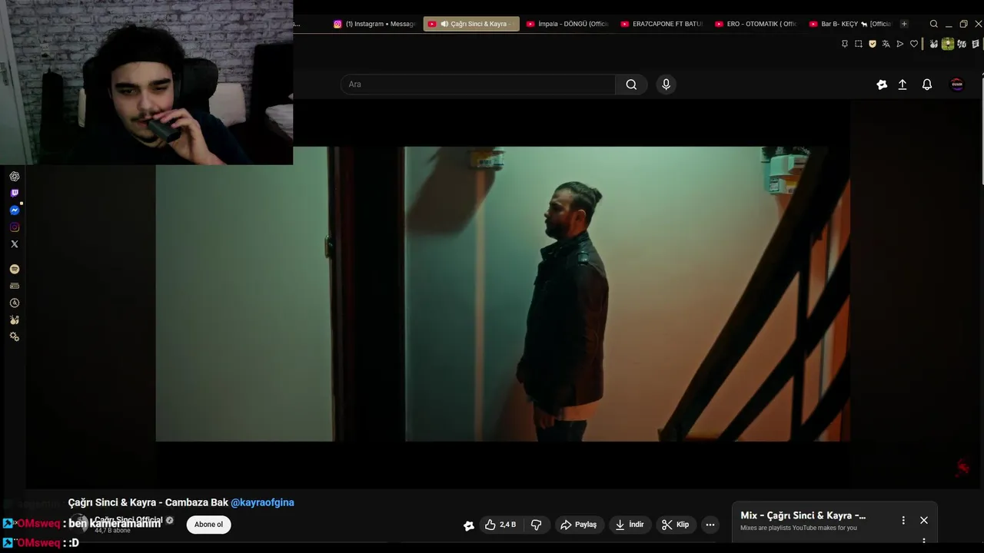Image resolution: width=984 pixels, height=553 pixels.
Task: Open the fruit extension icon in the toolbar
Action: point(934,44)
